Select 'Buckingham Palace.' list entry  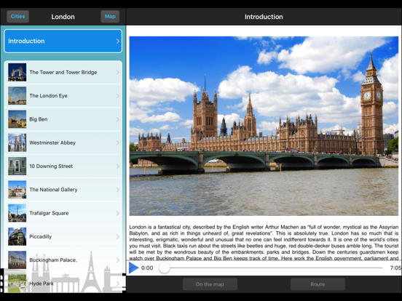[63, 260]
